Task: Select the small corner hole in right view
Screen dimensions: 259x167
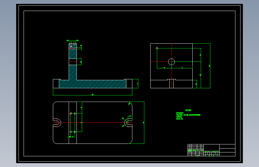Action: click(x=157, y=48)
